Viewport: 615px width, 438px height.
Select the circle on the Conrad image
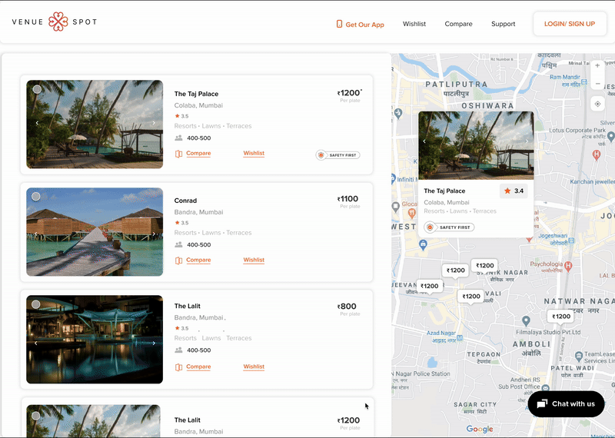[35, 197]
